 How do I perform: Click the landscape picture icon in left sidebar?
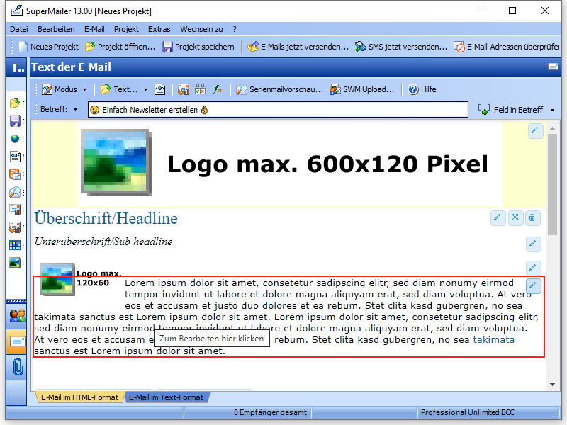pos(15,263)
